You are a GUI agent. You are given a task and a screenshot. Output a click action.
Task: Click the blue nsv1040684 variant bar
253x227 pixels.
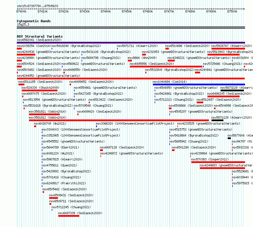(199, 84)
